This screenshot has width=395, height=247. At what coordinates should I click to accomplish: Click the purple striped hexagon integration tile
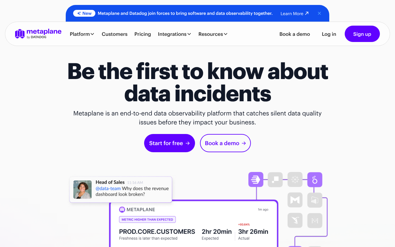point(256,179)
